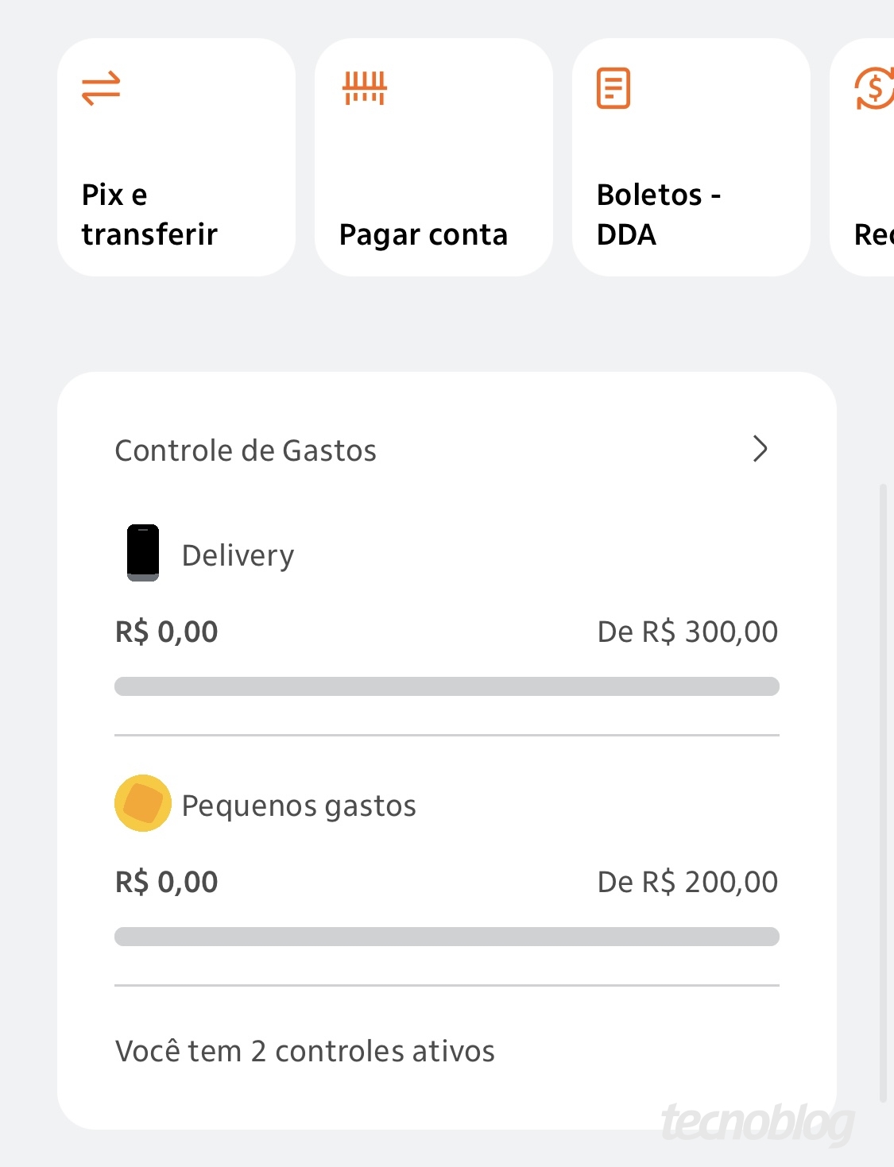Open the Boletos - DDA label
Image resolution: width=894 pixels, height=1167 pixels.
pyautogui.click(x=659, y=214)
